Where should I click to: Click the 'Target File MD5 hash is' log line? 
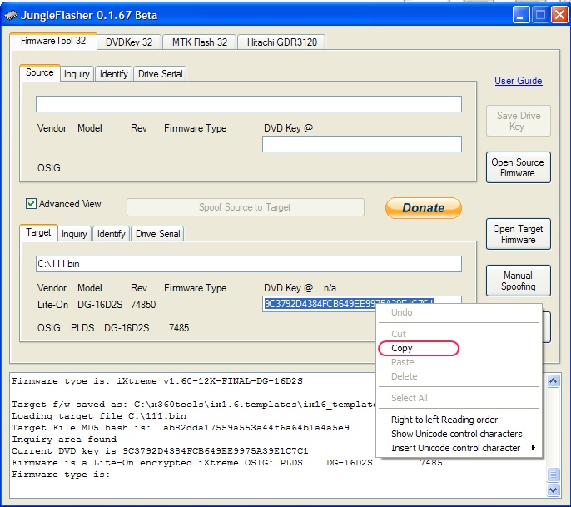(x=181, y=428)
